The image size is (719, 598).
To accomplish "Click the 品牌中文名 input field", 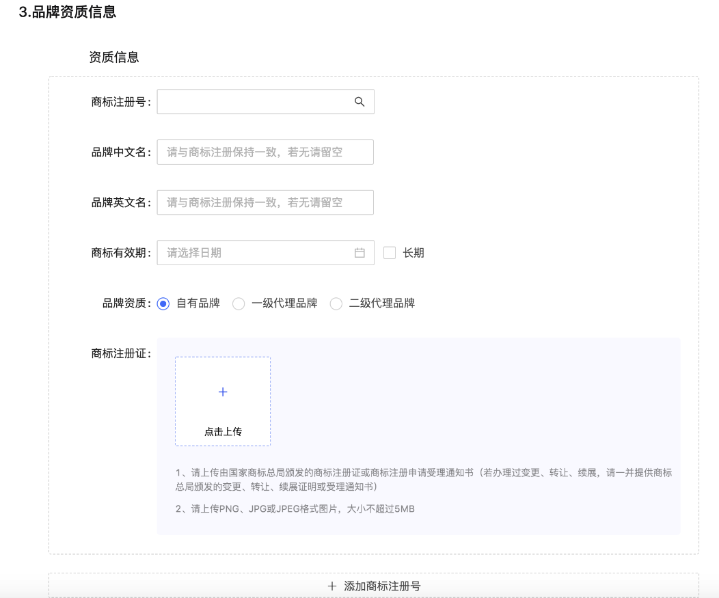I will click(265, 152).
